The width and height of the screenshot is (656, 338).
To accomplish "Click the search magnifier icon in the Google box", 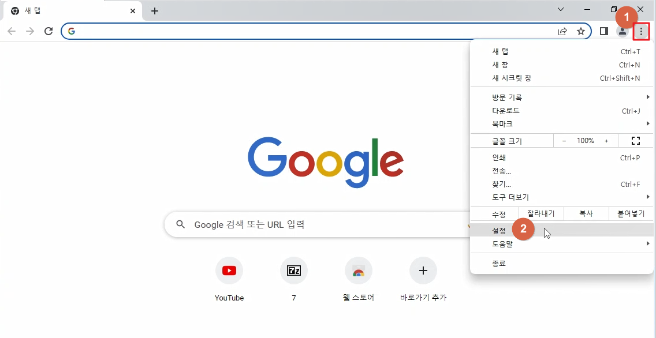I will click(180, 224).
